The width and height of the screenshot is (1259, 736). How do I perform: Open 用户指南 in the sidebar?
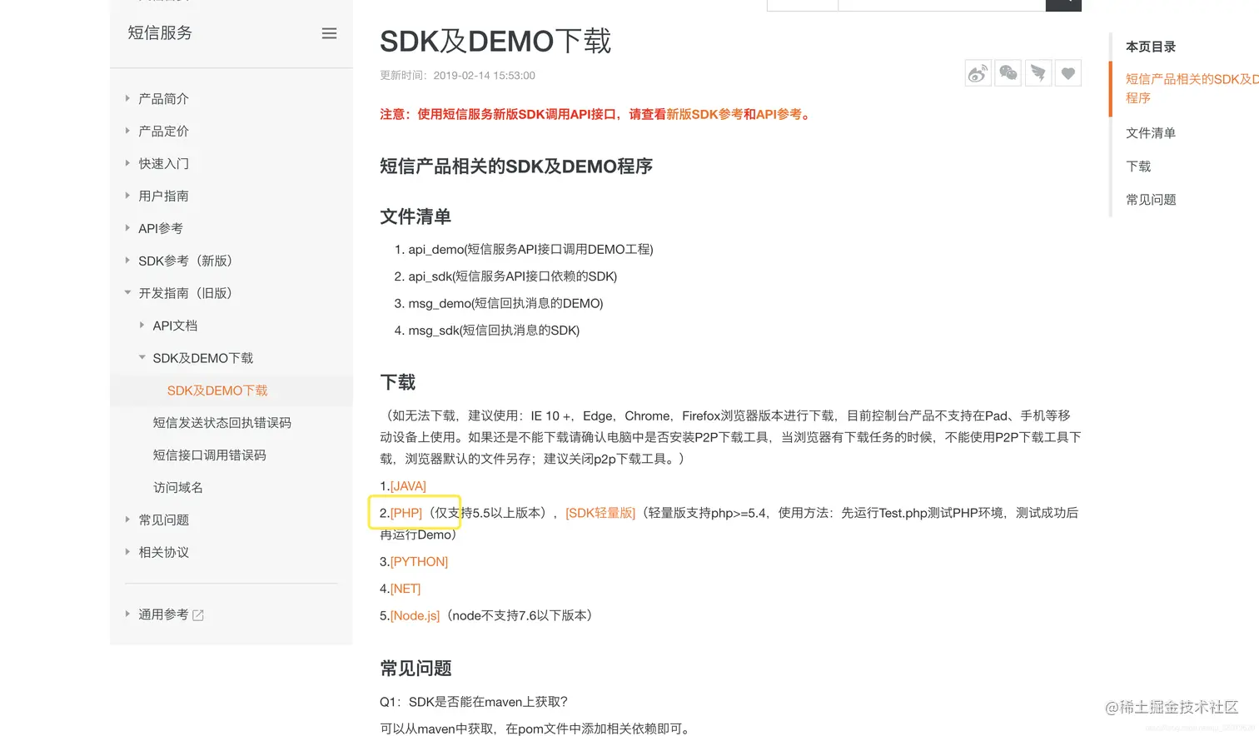point(164,196)
